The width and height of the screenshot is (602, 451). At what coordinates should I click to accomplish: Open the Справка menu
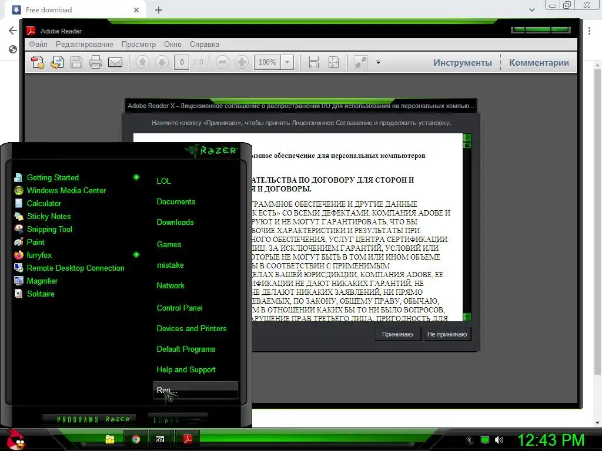click(204, 44)
